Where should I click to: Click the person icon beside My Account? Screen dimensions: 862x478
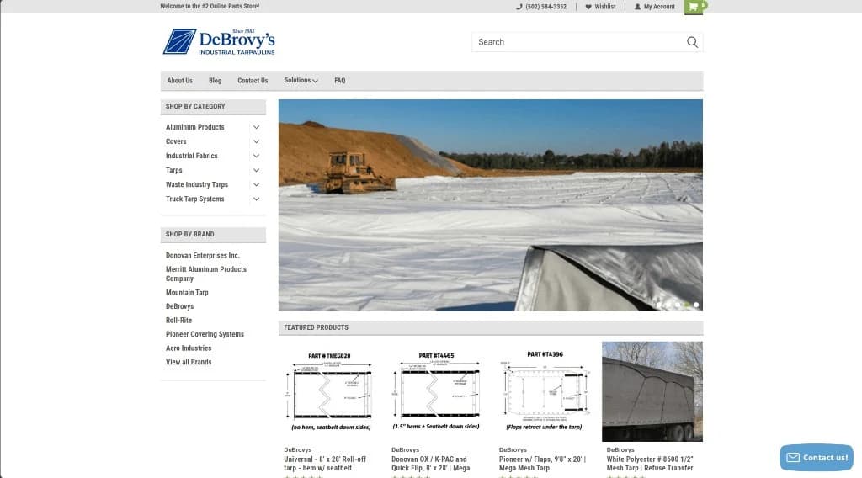(x=638, y=7)
